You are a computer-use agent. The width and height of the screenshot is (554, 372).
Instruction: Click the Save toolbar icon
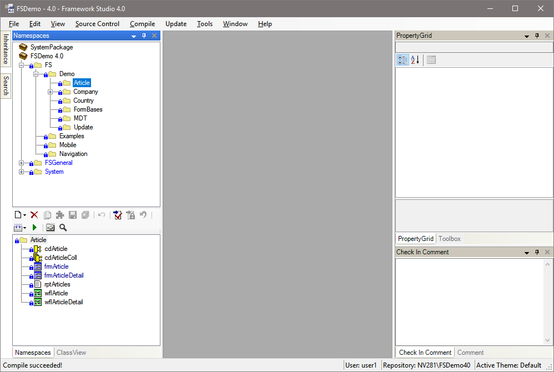73,215
